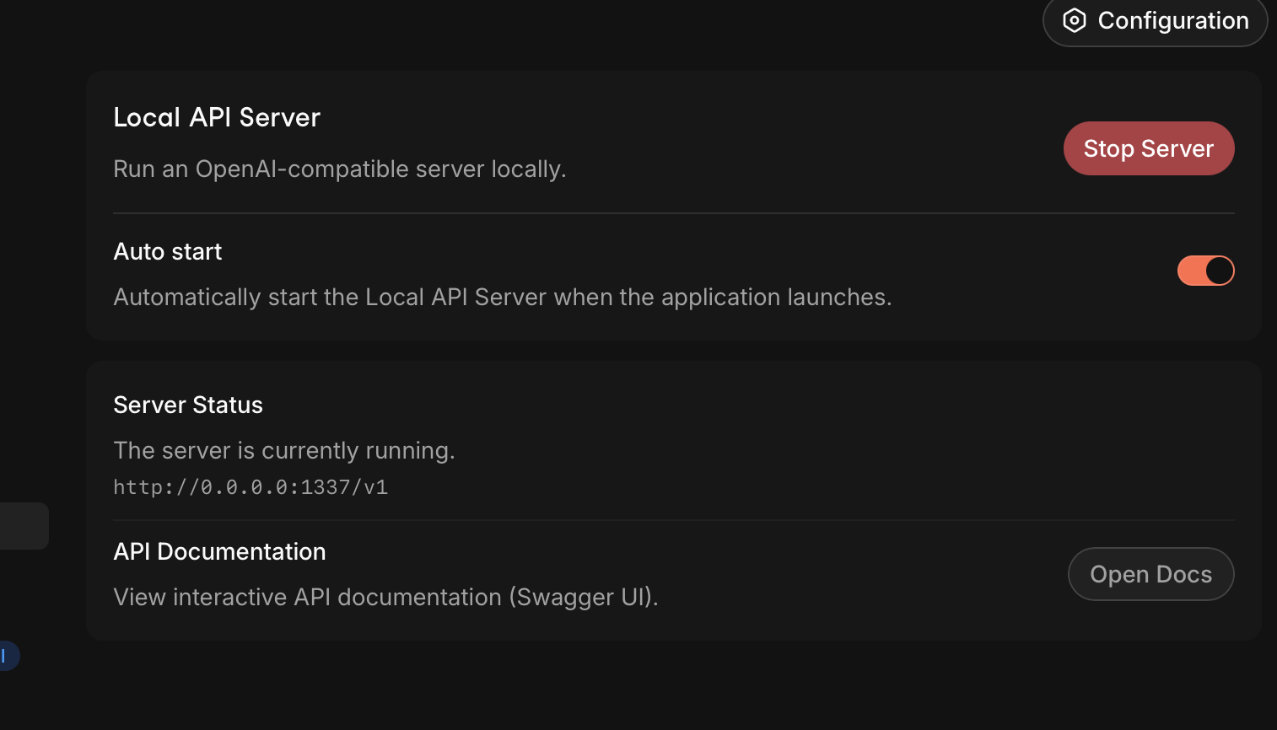Image resolution: width=1277 pixels, height=730 pixels.
Task: Click the blue badge at the sidebar bottom
Action: coord(7,656)
